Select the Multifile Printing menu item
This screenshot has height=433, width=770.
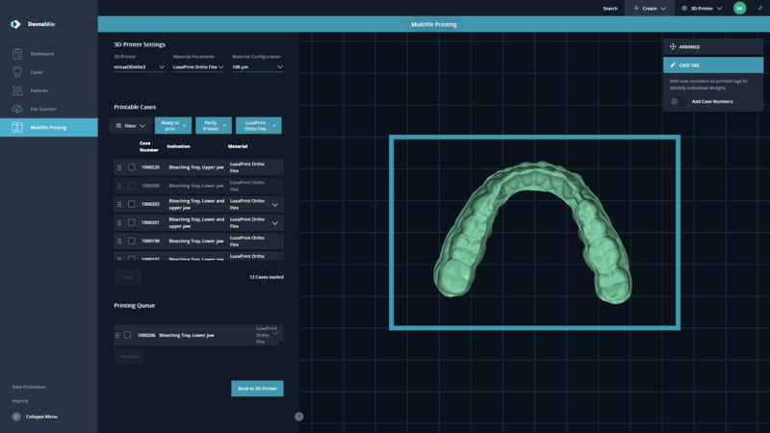tap(49, 127)
